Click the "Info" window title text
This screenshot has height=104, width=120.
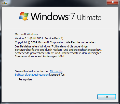[4, 3]
